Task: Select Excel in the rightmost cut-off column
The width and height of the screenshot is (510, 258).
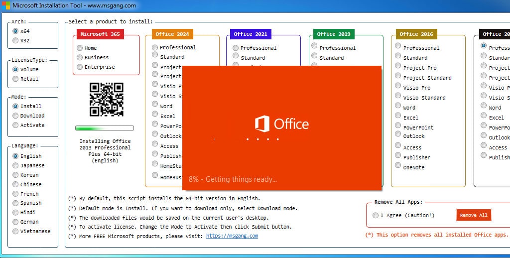Action: coord(484,116)
